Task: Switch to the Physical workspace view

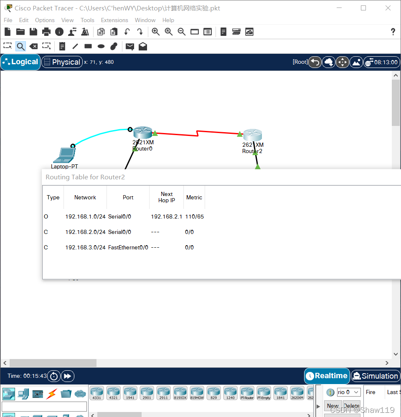Action: pos(62,62)
